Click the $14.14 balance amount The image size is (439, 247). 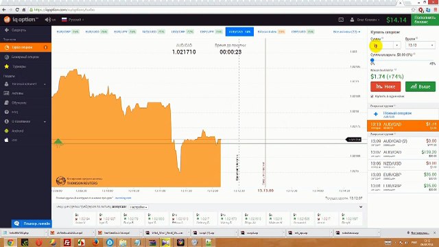coord(396,20)
